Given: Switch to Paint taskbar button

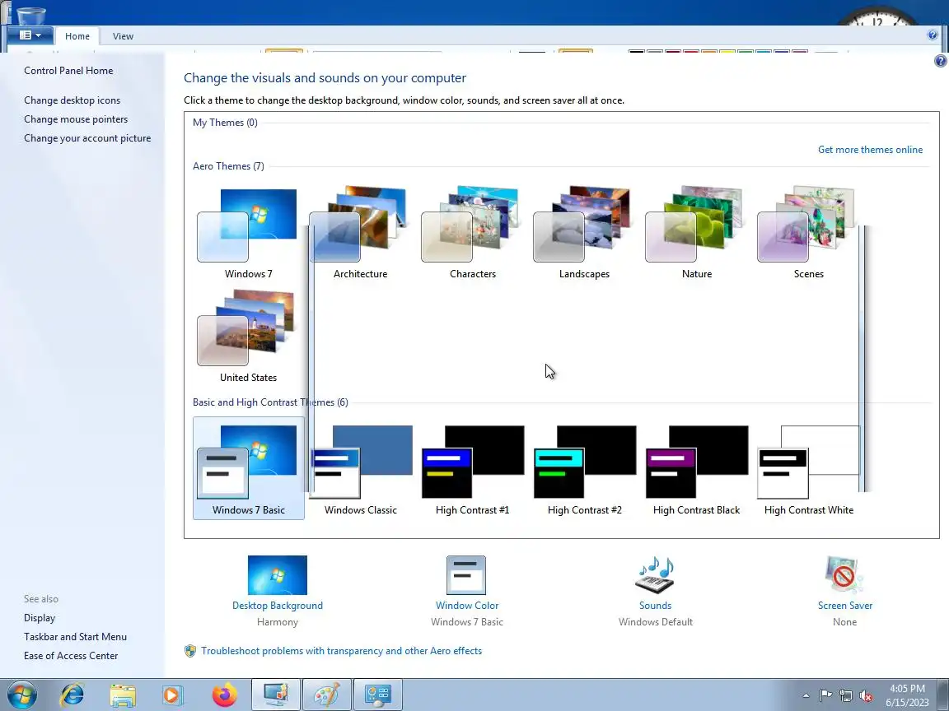Looking at the screenshot, I should click(327, 695).
